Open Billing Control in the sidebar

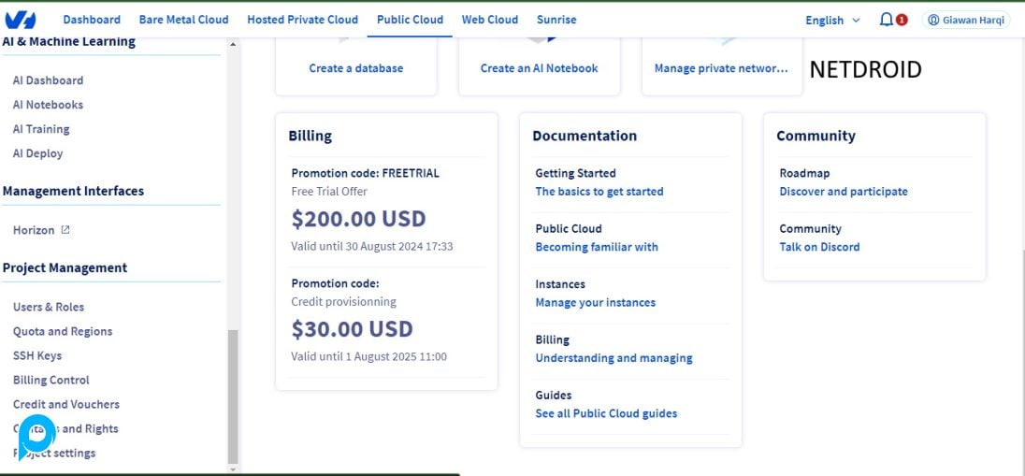click(x=51, y=380)
